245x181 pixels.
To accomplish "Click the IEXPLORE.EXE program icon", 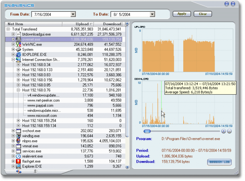I will tap(19, 54).
